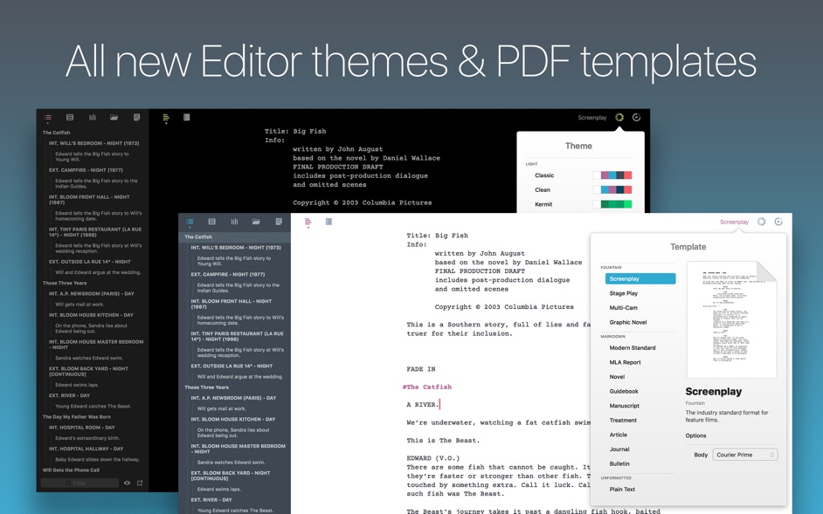Open library folder icon in dark window

point(114,118)
